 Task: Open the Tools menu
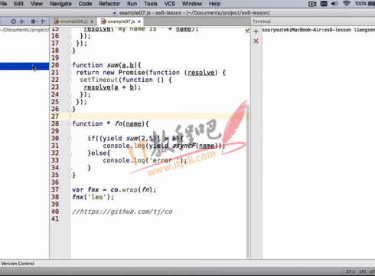(151, 4)
